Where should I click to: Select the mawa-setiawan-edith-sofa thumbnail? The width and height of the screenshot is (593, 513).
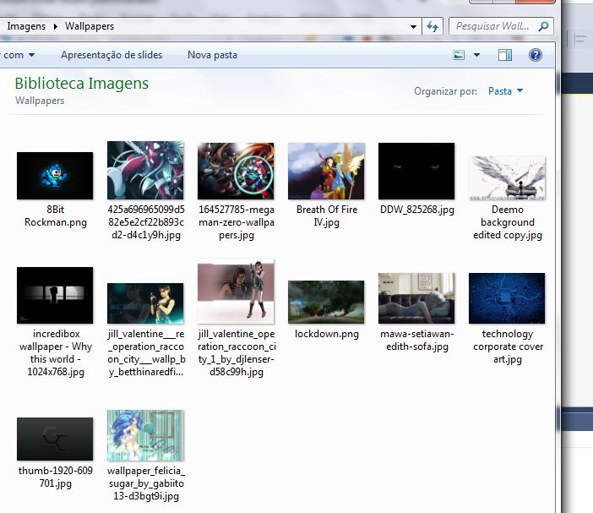click(416, 298)
